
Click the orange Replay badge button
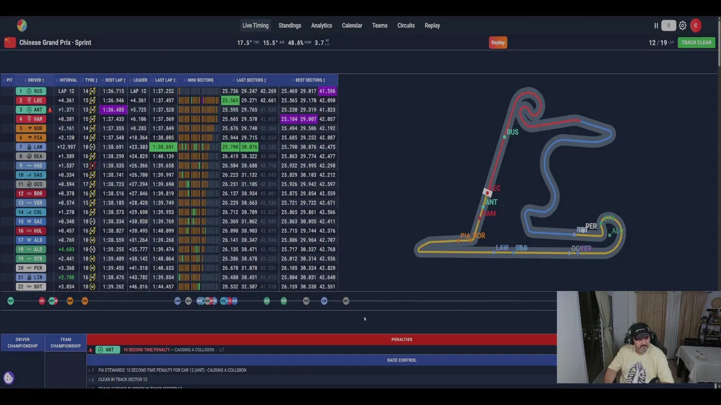coord(498,43)
